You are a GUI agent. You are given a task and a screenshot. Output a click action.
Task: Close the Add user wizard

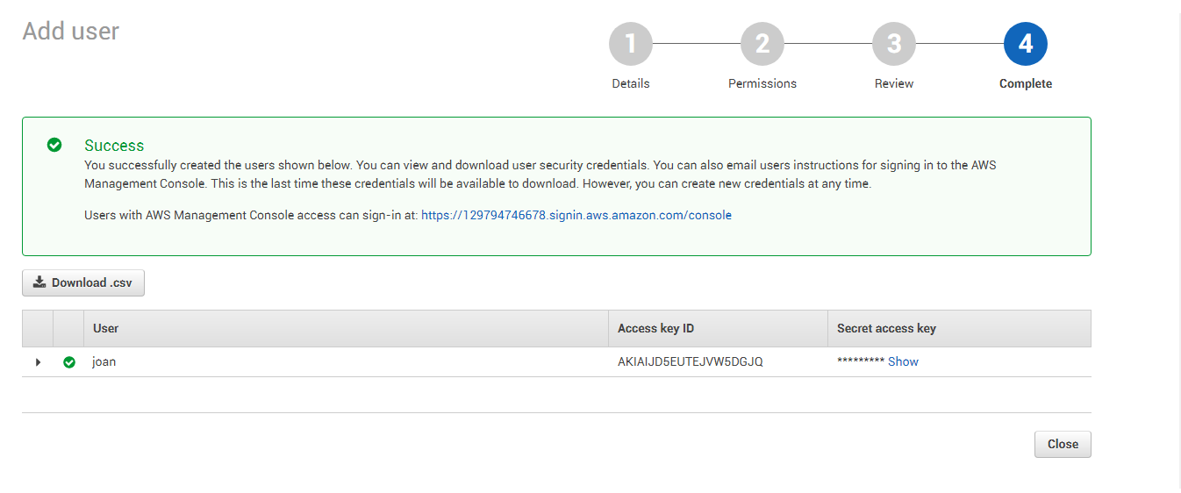[x=1063, y=444]
